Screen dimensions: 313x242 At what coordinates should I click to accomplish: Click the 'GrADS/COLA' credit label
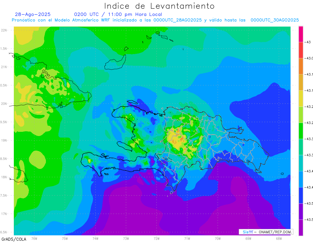pyautogui.click(x=14, y=239)
